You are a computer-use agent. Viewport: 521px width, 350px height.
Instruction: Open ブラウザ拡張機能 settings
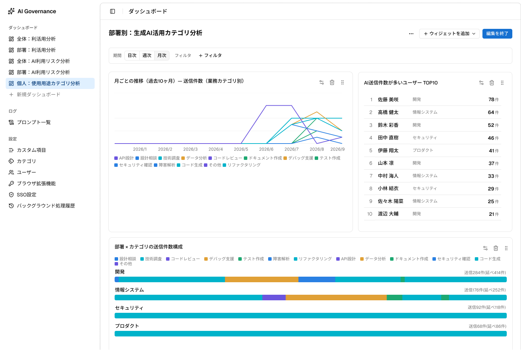[50, 184]
